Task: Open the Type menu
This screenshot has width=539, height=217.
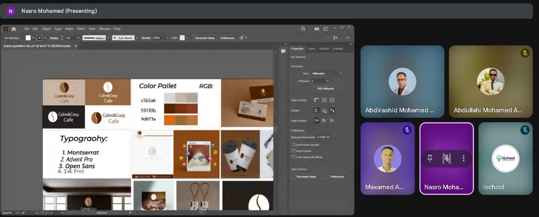Action: click(58, 29)
